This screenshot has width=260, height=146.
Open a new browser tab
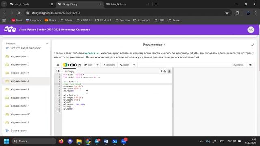click(156, 4)
